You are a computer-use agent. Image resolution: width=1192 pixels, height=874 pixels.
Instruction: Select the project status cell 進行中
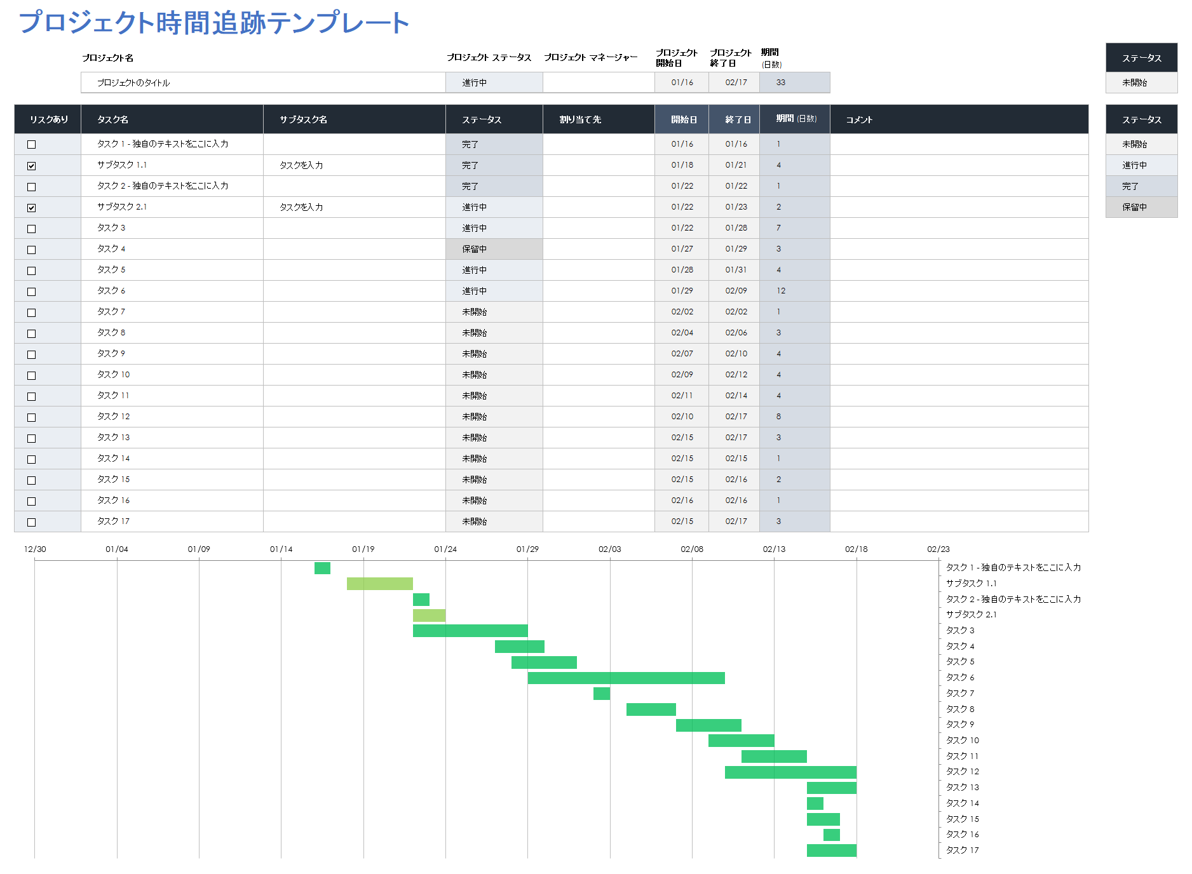(x=494, y=83)
